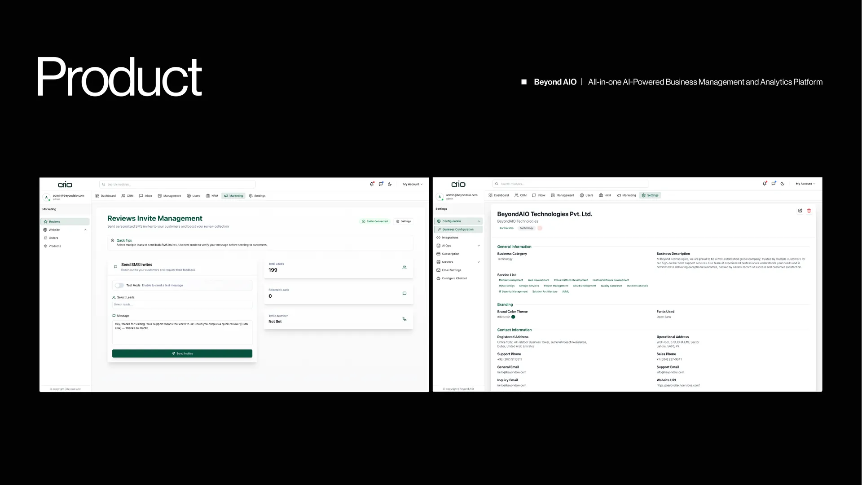Open the chat messages icon in the Reviews window
The height and width of the screenshot is (485, 862).
tap(381, 184)
